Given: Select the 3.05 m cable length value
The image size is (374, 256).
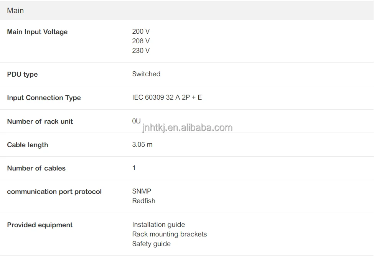Looking at the screenshot, I should coord(142,144).
